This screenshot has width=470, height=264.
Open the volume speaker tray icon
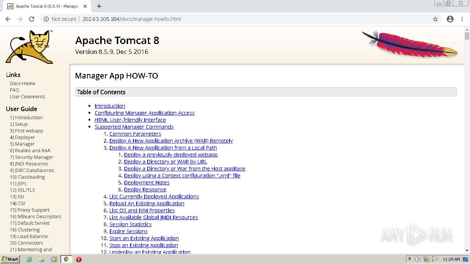click(x=417, y=259)
